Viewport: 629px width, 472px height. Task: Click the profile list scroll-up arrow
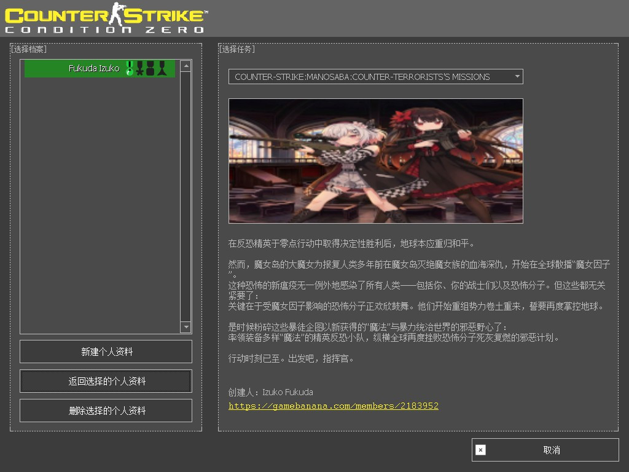(186, 66)
